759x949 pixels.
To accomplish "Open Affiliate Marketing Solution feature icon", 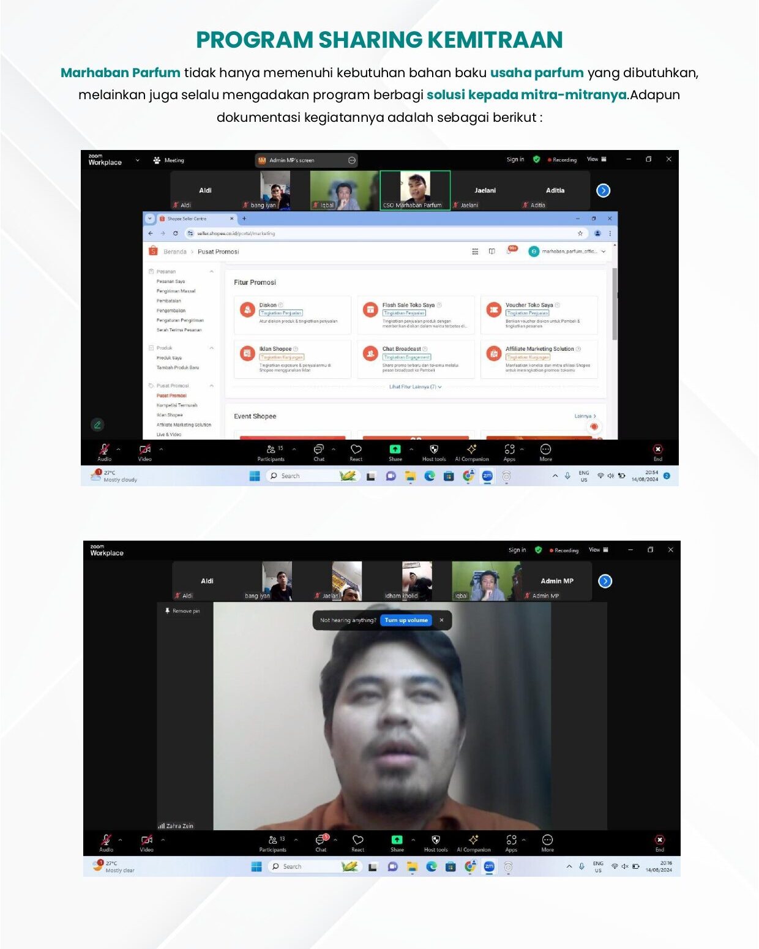I will pos(494,354).
